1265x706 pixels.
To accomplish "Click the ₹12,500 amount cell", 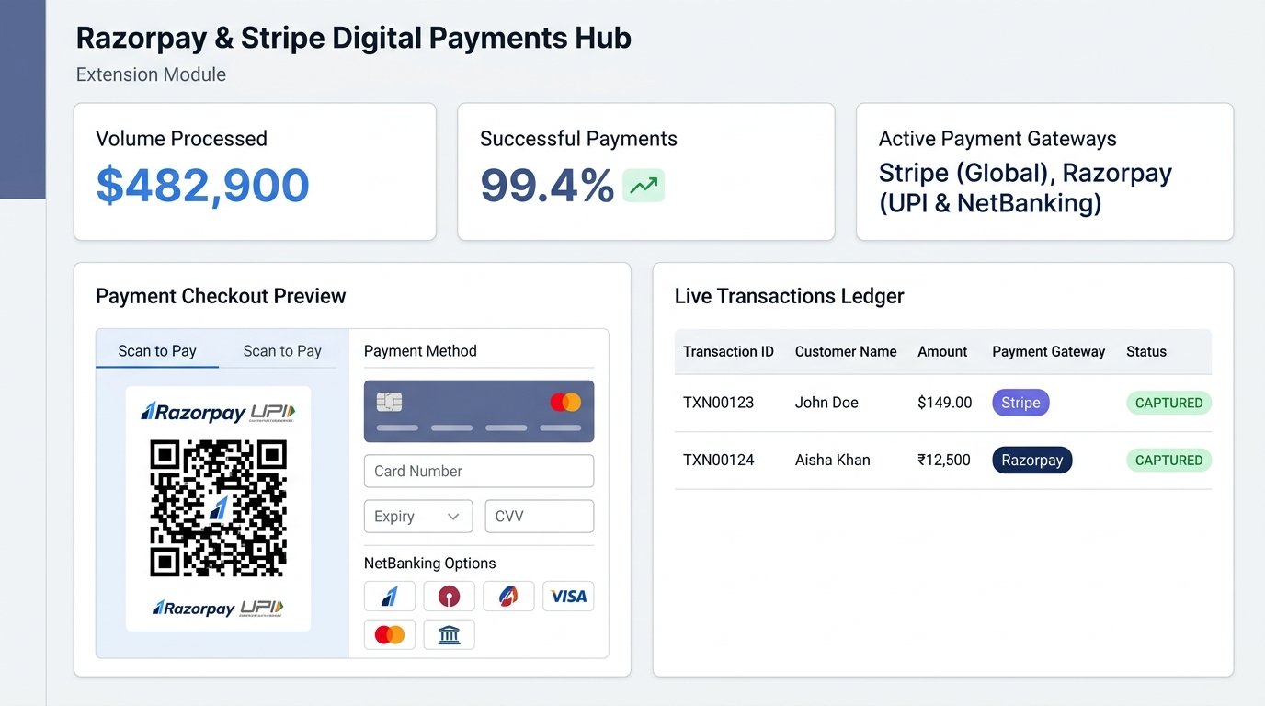I will pos(944,460).
